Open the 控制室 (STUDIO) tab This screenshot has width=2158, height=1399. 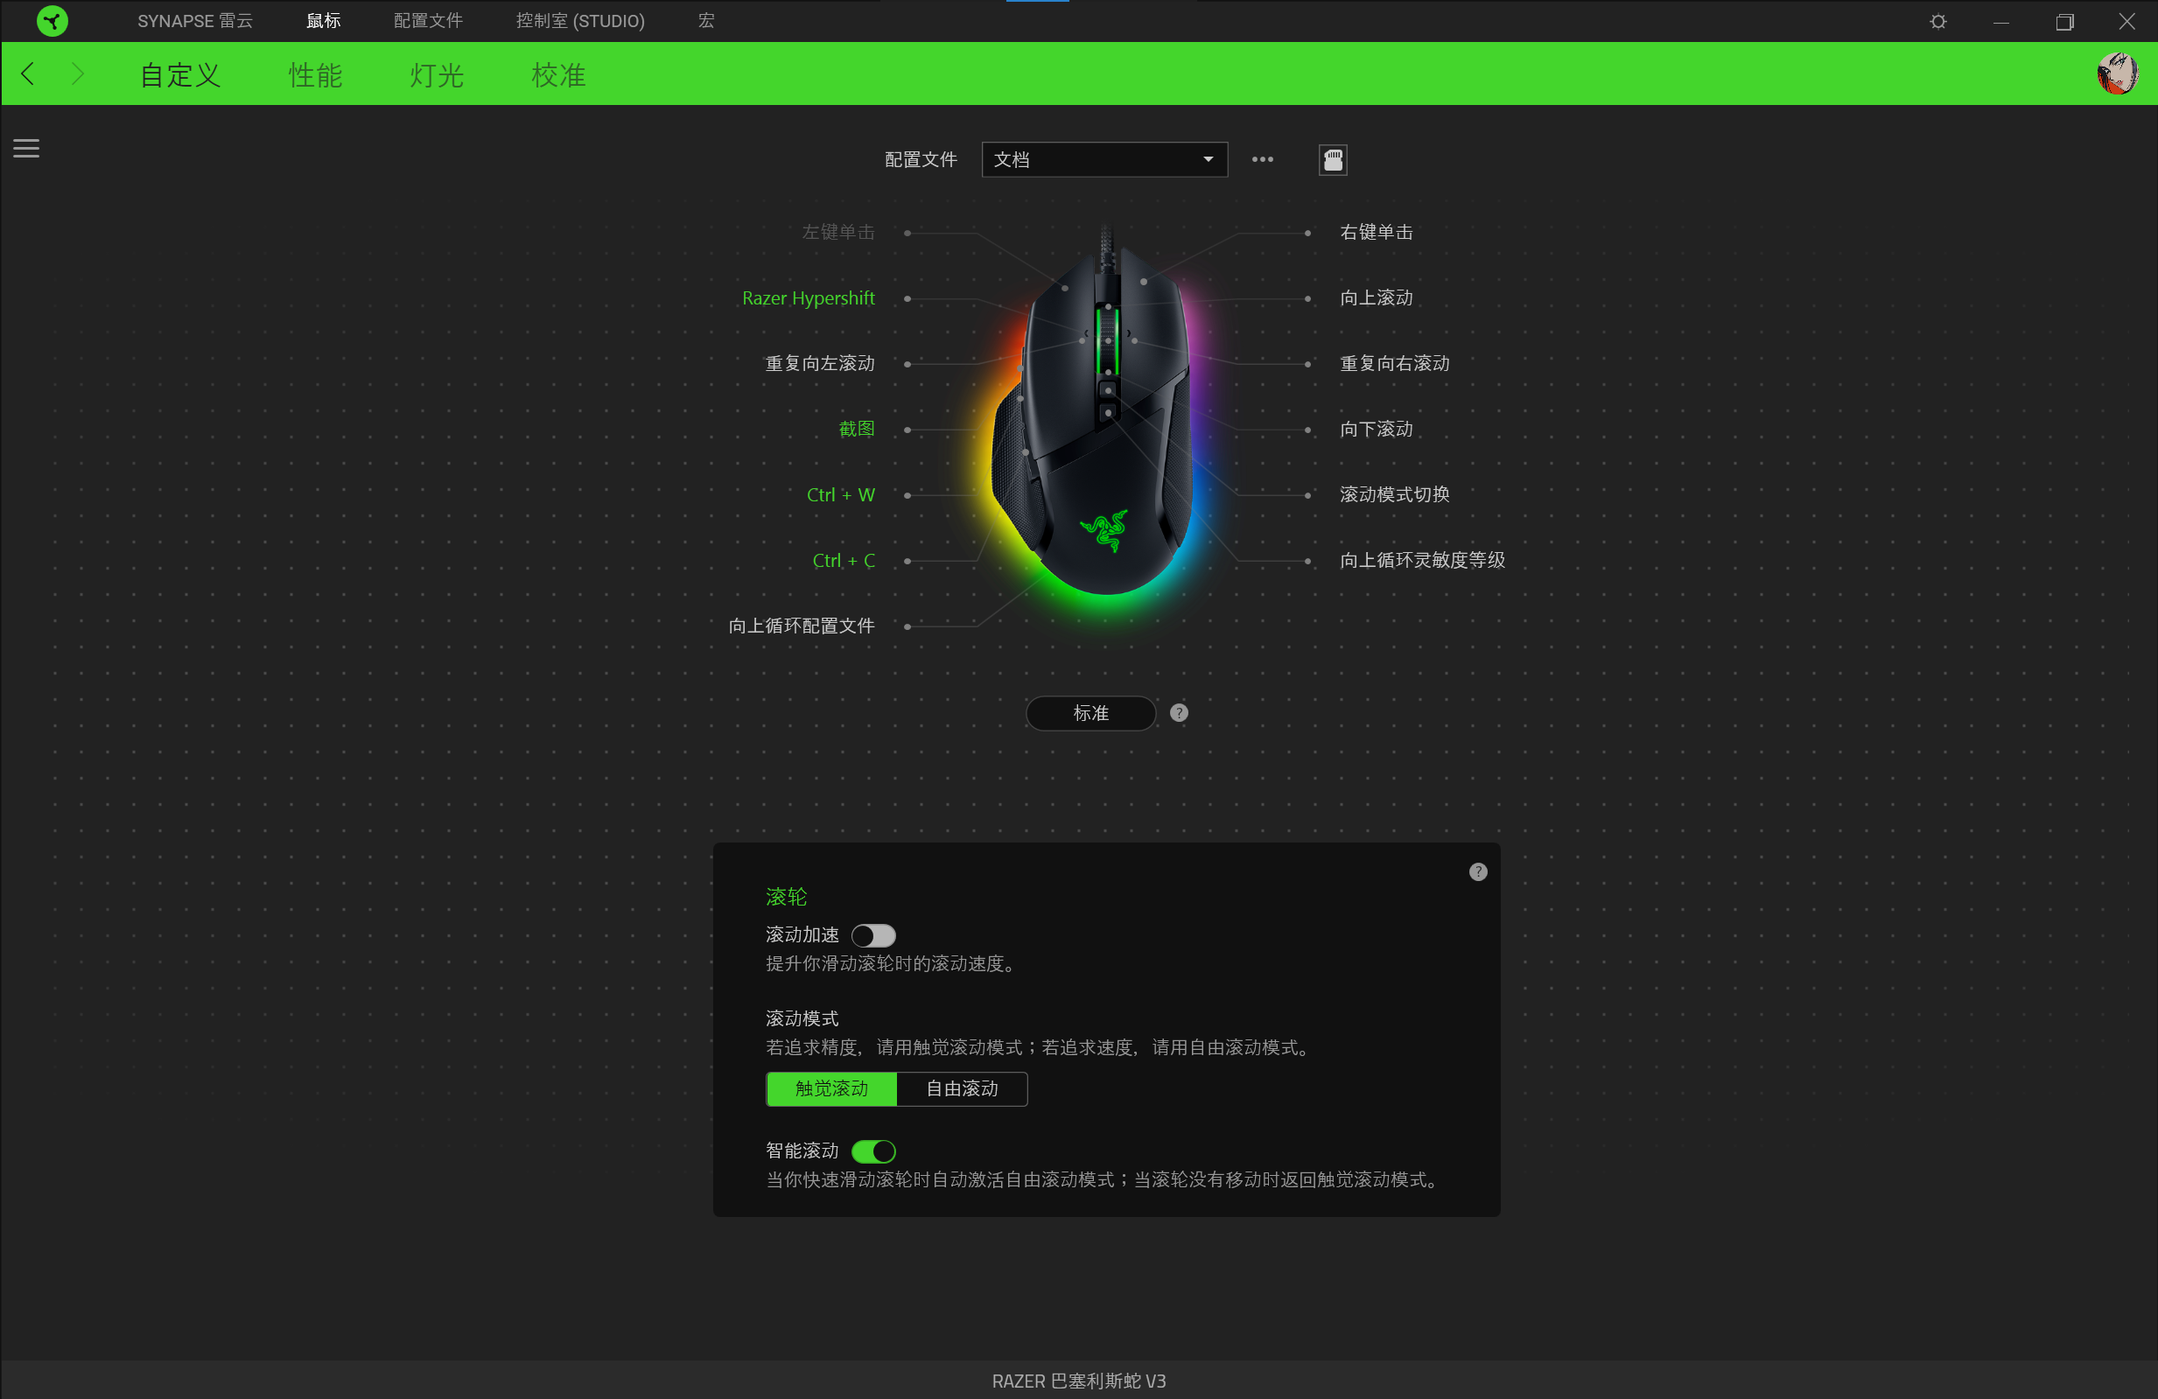pos(579,20)
